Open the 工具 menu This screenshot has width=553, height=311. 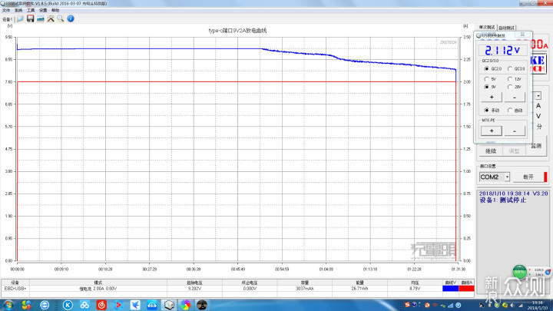point(30,10)
